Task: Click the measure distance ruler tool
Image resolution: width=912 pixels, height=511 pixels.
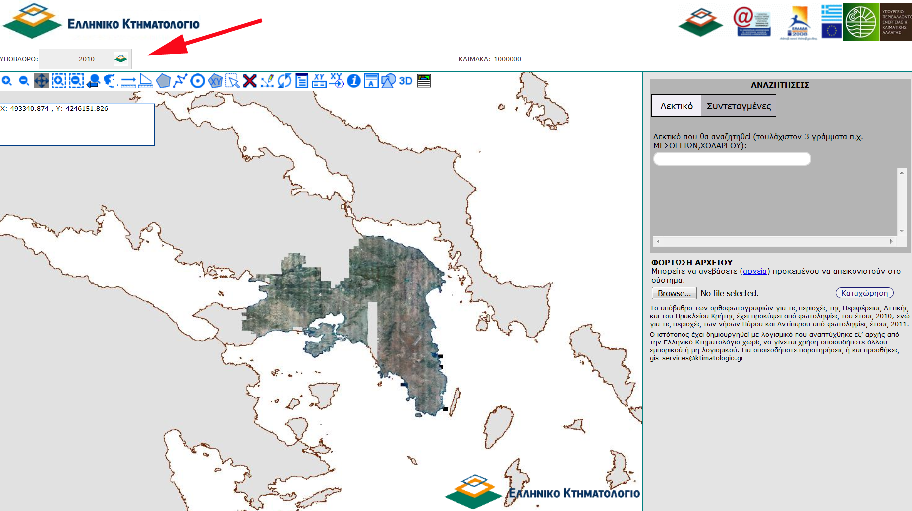Action: 128,81
